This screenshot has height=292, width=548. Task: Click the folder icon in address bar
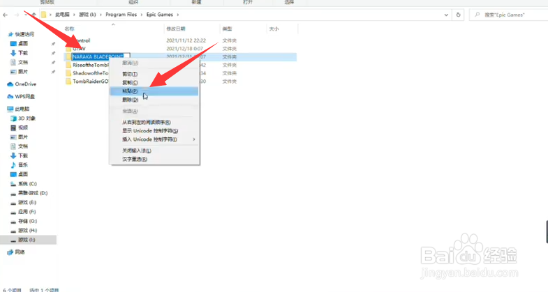[x=43, y=15]
